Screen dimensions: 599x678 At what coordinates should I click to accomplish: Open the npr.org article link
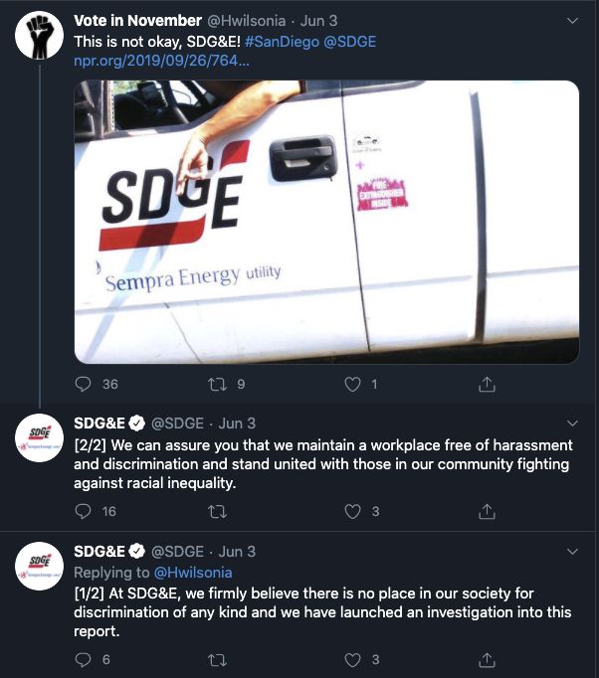(161, 61)
